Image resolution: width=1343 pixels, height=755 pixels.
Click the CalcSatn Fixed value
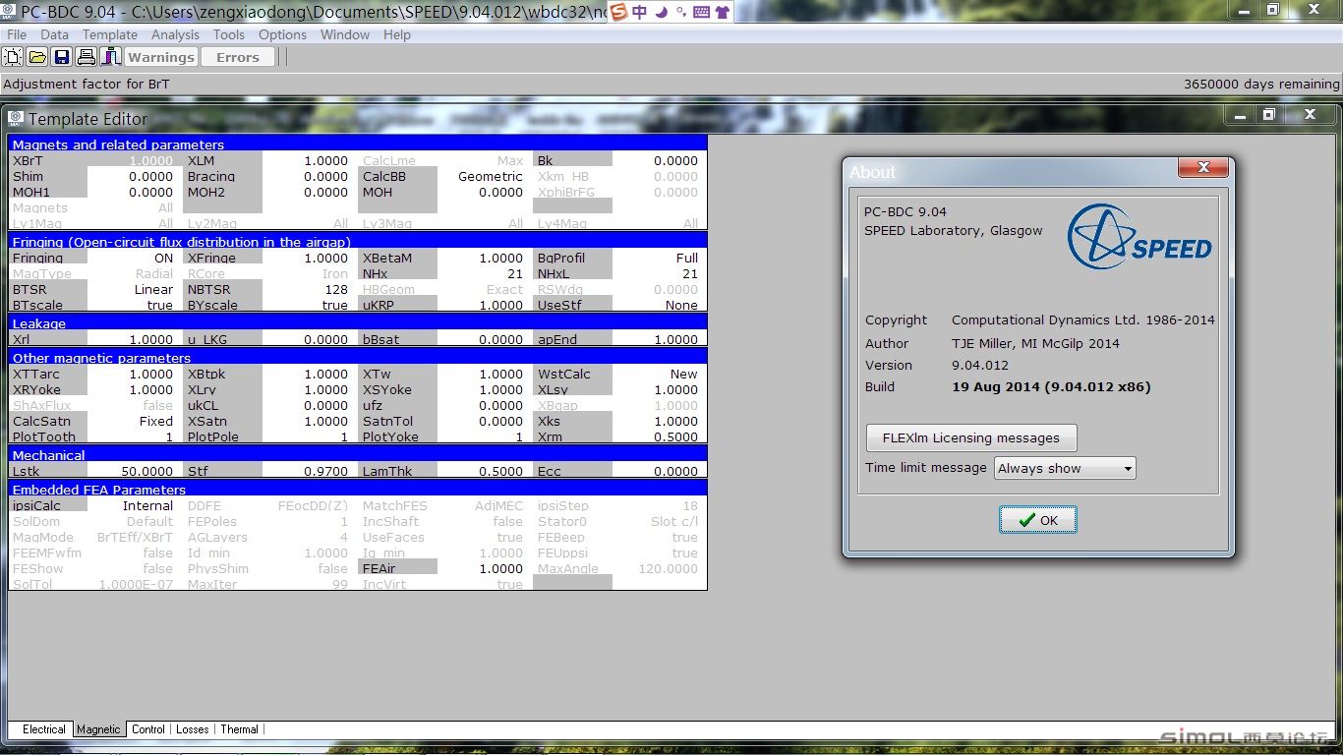click(x=131, y=421)
